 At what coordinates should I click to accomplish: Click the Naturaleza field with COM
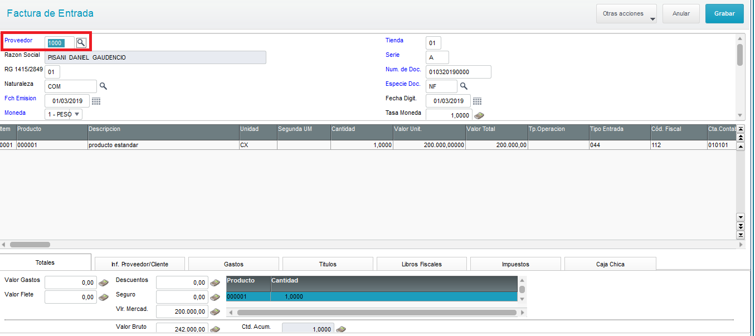[71, 86]
